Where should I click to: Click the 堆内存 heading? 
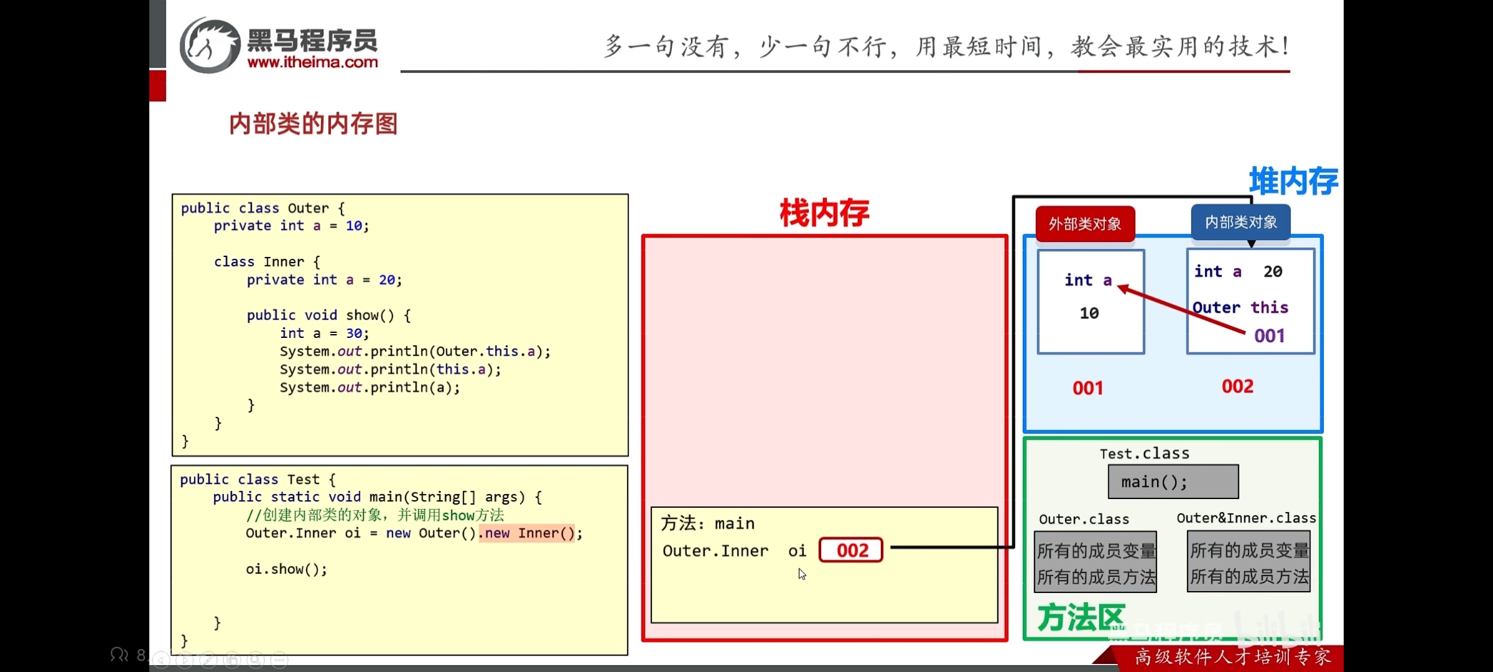click(1293, 182)
